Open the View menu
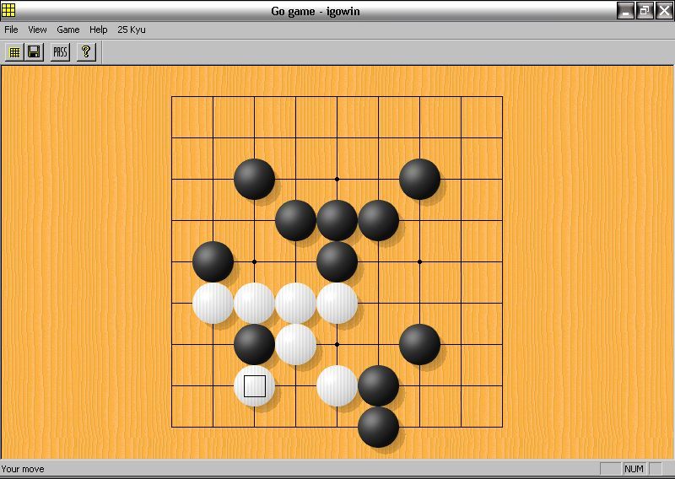The width and height of the screenshot is (675, 479). pyautogui.click(x=37, y=30)
